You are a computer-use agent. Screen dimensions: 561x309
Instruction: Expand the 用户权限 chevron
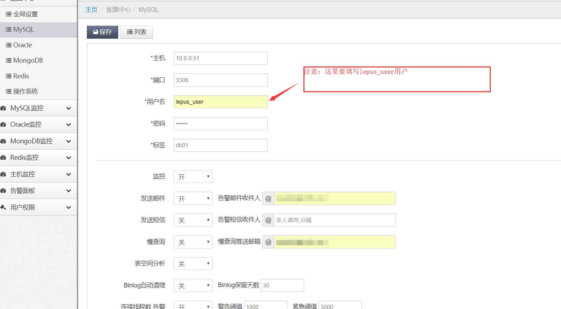click(68, 207)
